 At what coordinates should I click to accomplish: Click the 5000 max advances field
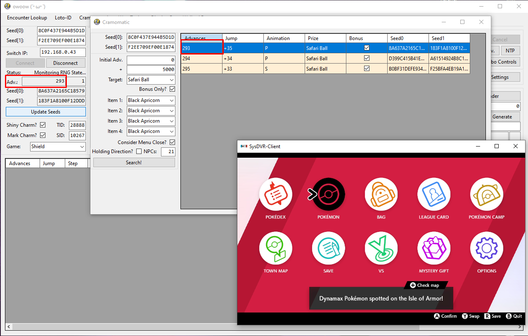point(151,70)
